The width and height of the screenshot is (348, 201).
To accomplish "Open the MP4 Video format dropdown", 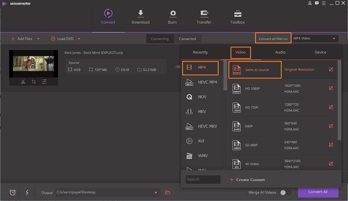I will tap(315, 38).
